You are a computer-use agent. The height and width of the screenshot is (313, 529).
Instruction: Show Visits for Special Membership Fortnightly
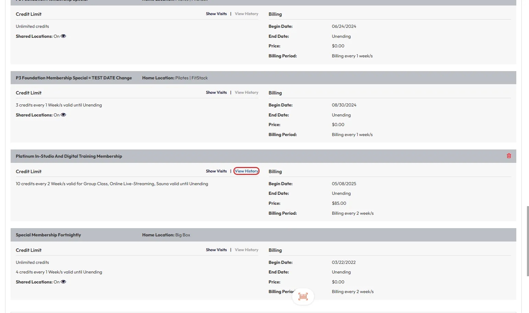216,250
